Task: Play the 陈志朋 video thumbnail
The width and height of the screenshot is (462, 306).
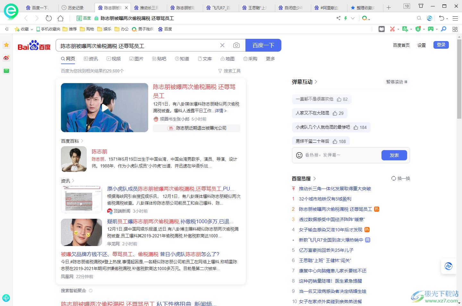Action: click(105, 108)
